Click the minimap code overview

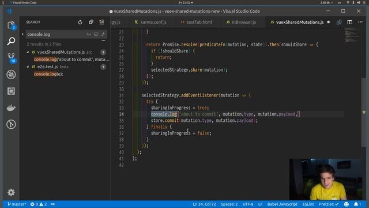click(x=352, y=35)
